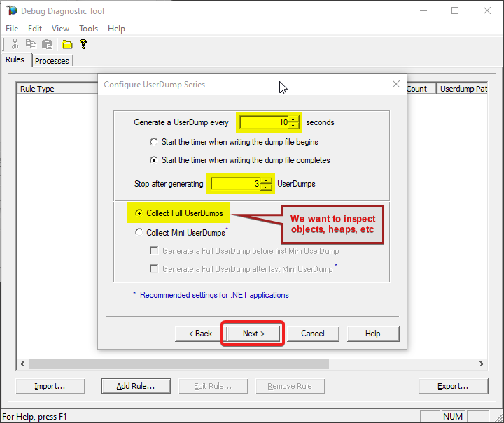The width and height of the screenshot is (504, 423).
Task: Click the Rule Type column header
Action: tap(57, 89)
